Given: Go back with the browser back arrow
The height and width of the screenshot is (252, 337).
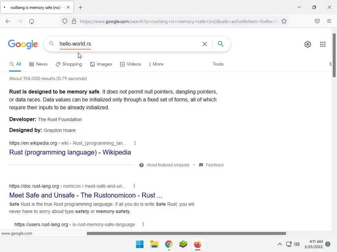Looking at the screenshot, I should tap(8, 21).
